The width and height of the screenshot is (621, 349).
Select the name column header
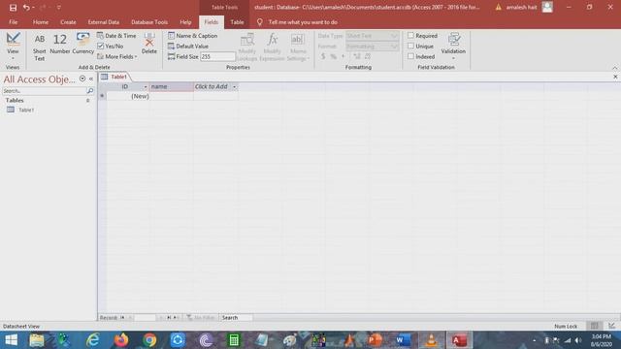pos(172,86)
